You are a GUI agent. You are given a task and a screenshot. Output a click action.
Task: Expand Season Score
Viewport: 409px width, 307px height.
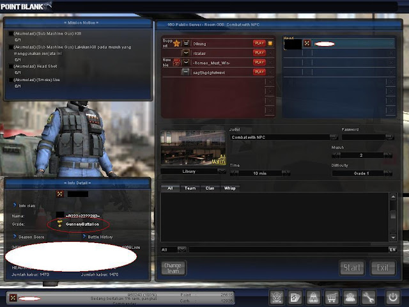click(x=29, y=237)
